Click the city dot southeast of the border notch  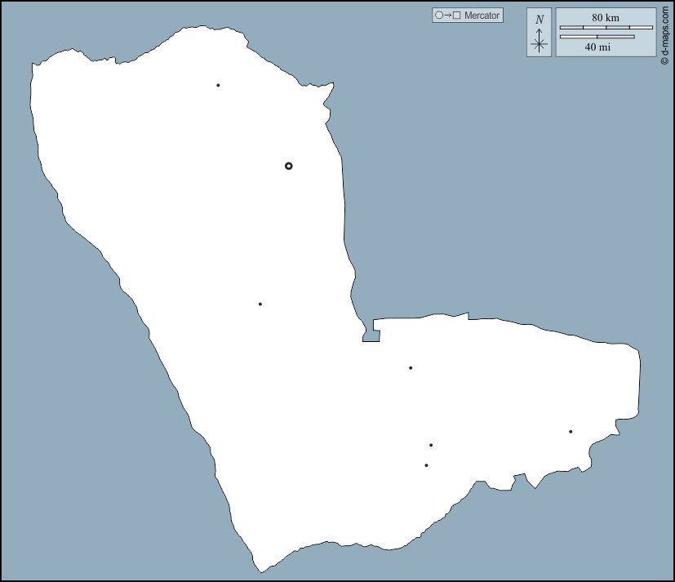(411, 367)
